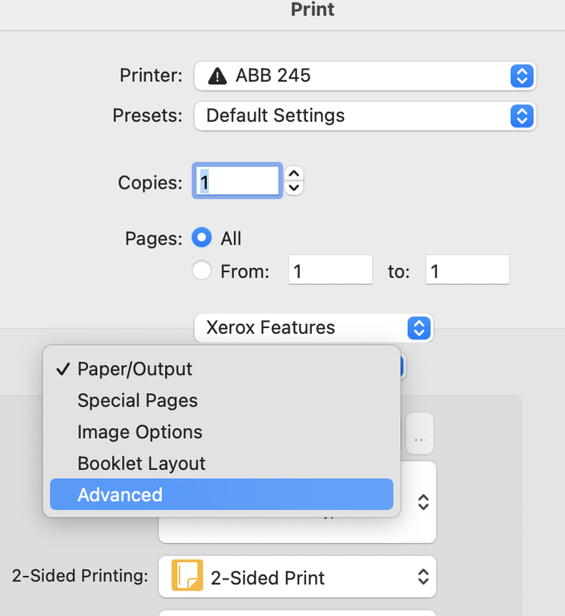Open 2-Sided Printing dropdown chevrons
This screenshot has width=565, height=616.
(x=423, y=577)
